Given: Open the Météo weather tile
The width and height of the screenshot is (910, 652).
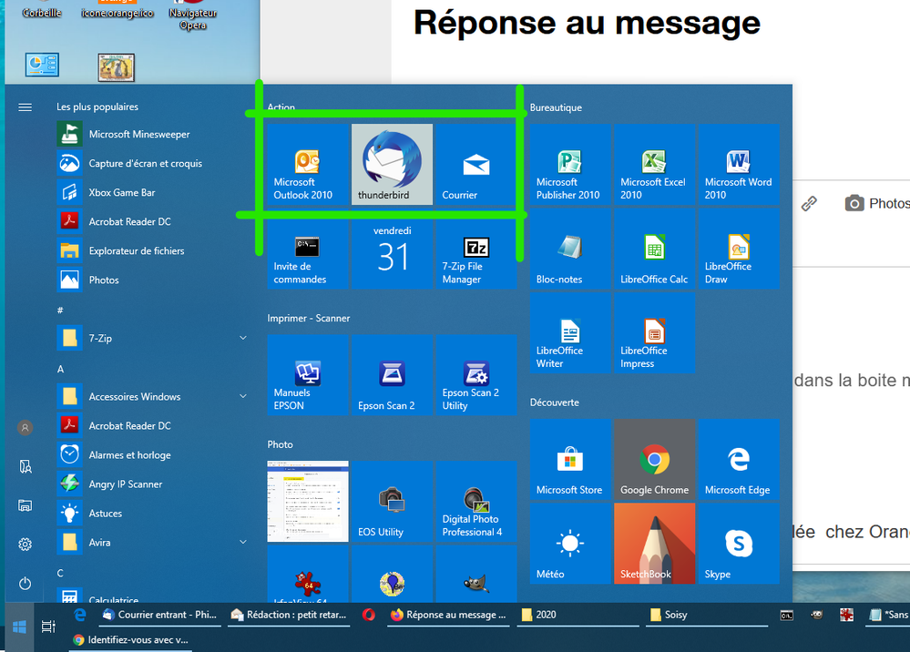Looking at the screenshot, I should (570, 544).
